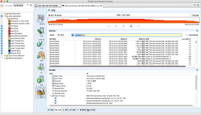Click the Remote Address value 10.200.102.193

click(x=93, y=91)
